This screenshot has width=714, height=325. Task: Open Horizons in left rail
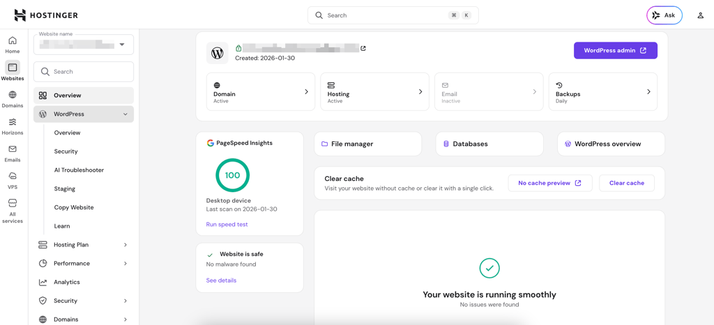point(13,126)
